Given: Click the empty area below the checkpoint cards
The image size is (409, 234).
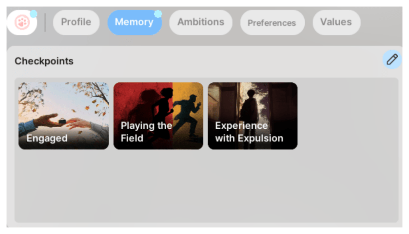Looking at the screenshot, I should click(206, 186).
